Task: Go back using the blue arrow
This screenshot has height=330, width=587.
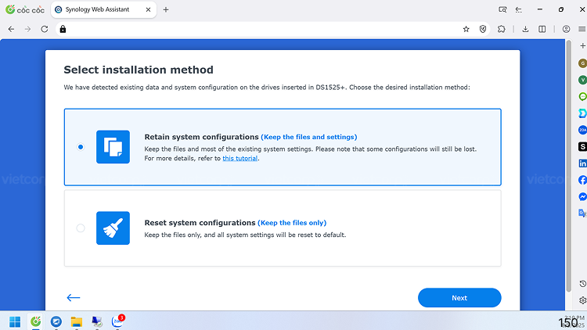Action: coord(74,298)
